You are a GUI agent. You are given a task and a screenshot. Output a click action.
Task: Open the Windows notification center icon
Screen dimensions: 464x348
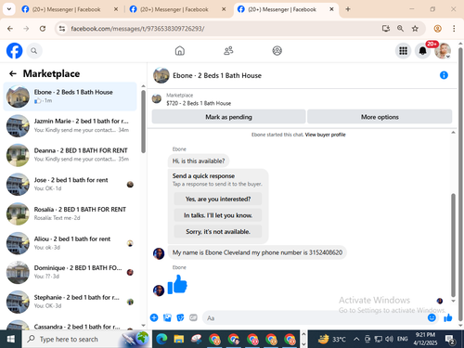[449, 340]
